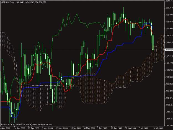
Task: Click the 16 Jul 2008 date label
Action: point(158,128)
